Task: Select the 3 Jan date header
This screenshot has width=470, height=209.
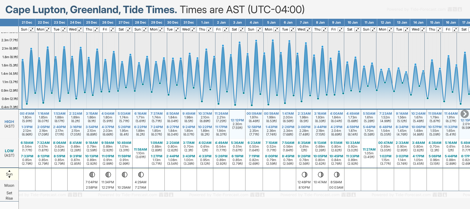Action: coord(237,23)
